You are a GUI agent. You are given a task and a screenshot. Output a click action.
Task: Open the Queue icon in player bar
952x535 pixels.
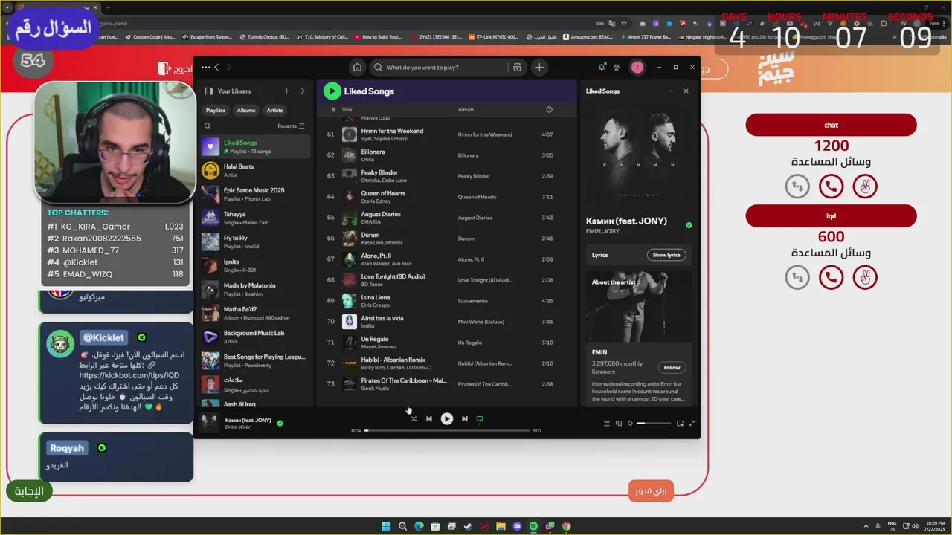[x=606, y=424]
